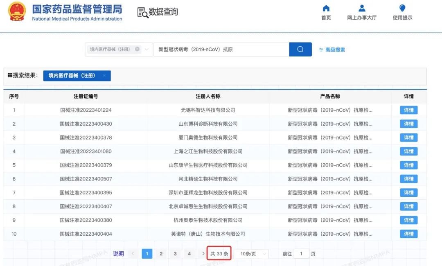
Task: Click registration number 国械注准20223400379
Action: pyautogui.click(x=86, y=165)
